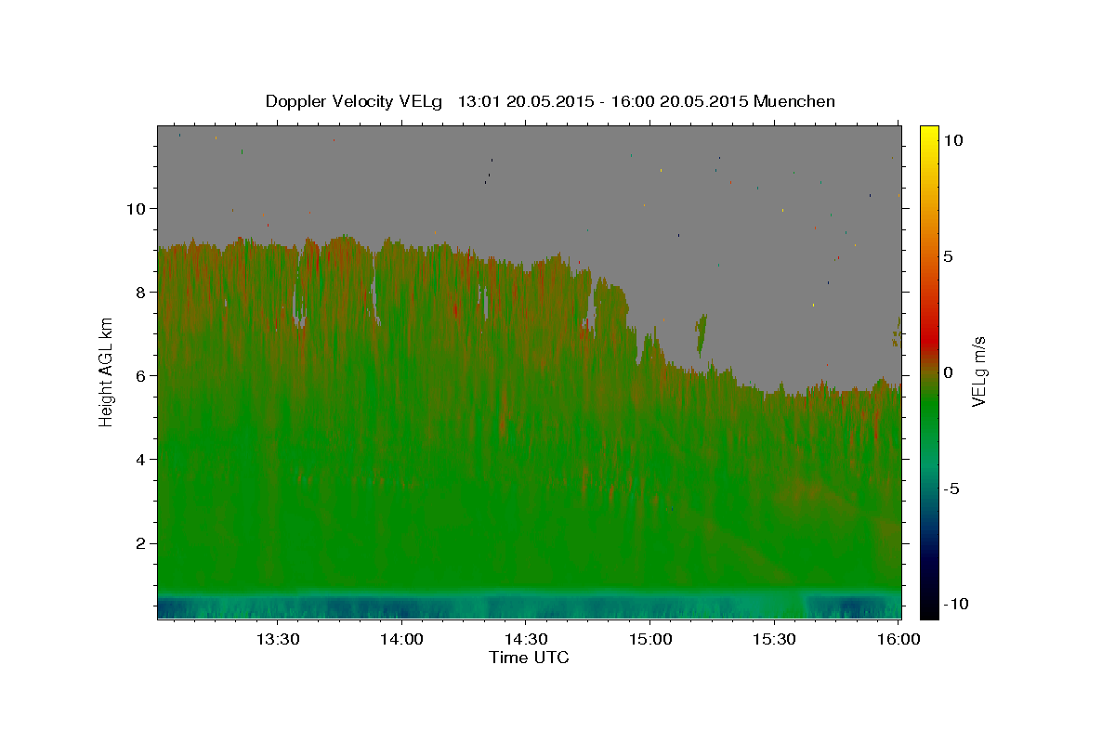Image resolution: width=1115 pixels, height=743 pixels.
Task: Click the 'Height AGL km' axis label
Action: pyautogui.click(x=106, y=371)
